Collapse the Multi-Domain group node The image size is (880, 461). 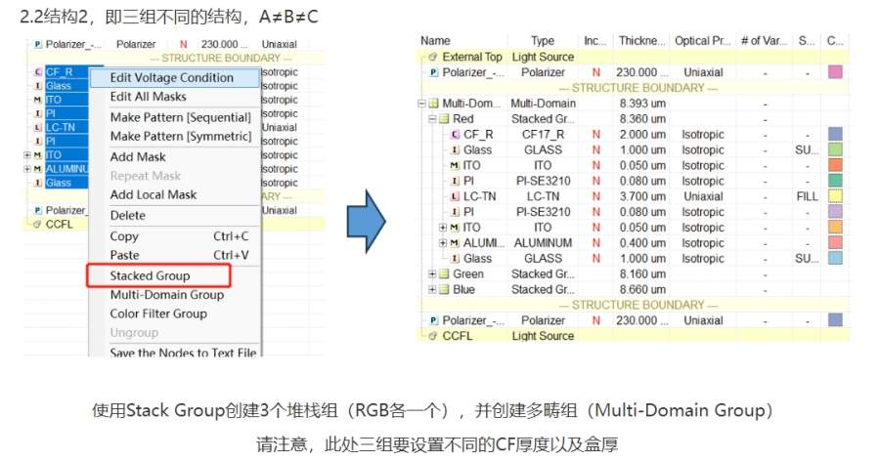tap(421, 104)
